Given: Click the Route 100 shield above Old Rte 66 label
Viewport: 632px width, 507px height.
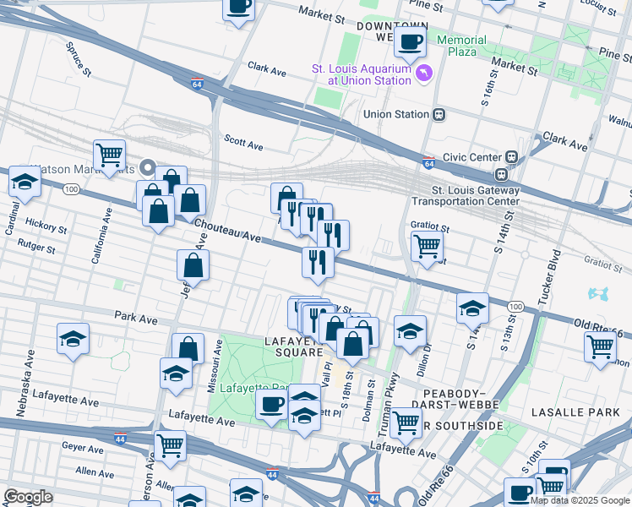Looking at the screenshot, I should 515,307.
